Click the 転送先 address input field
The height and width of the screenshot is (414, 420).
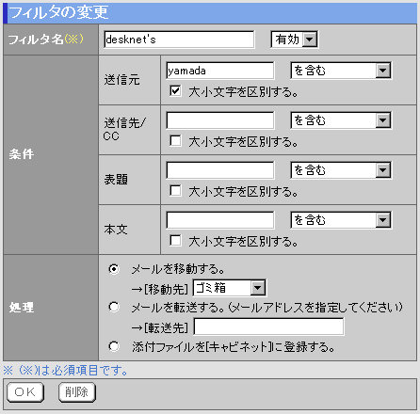(x=269, y=326)
